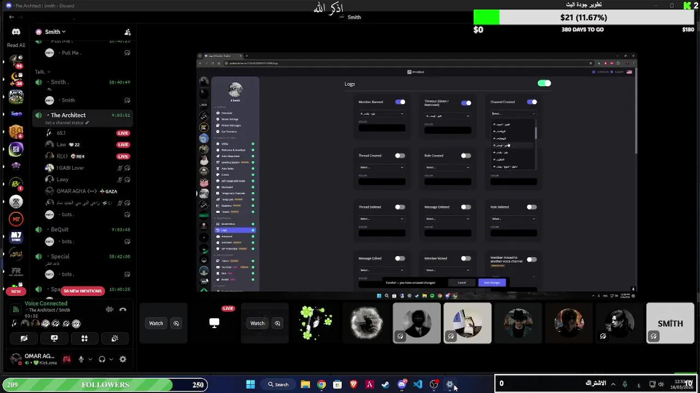Open Discord direct messages home icon
The width and height of the screenshot is (700, 393).
16,32
